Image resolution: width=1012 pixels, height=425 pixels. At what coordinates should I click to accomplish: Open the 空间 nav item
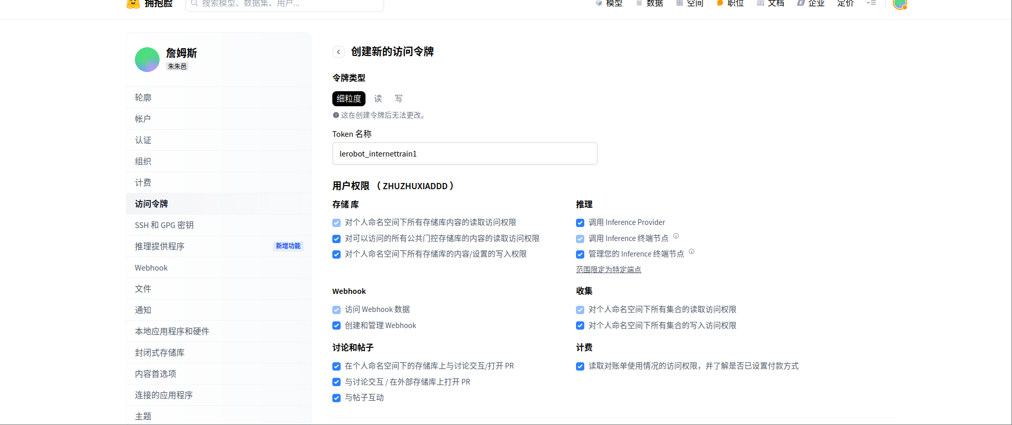(690, 3)
